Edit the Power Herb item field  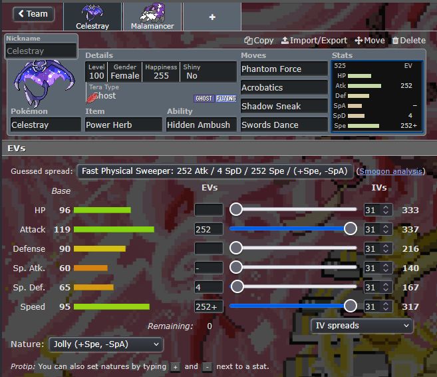(124, 125)
